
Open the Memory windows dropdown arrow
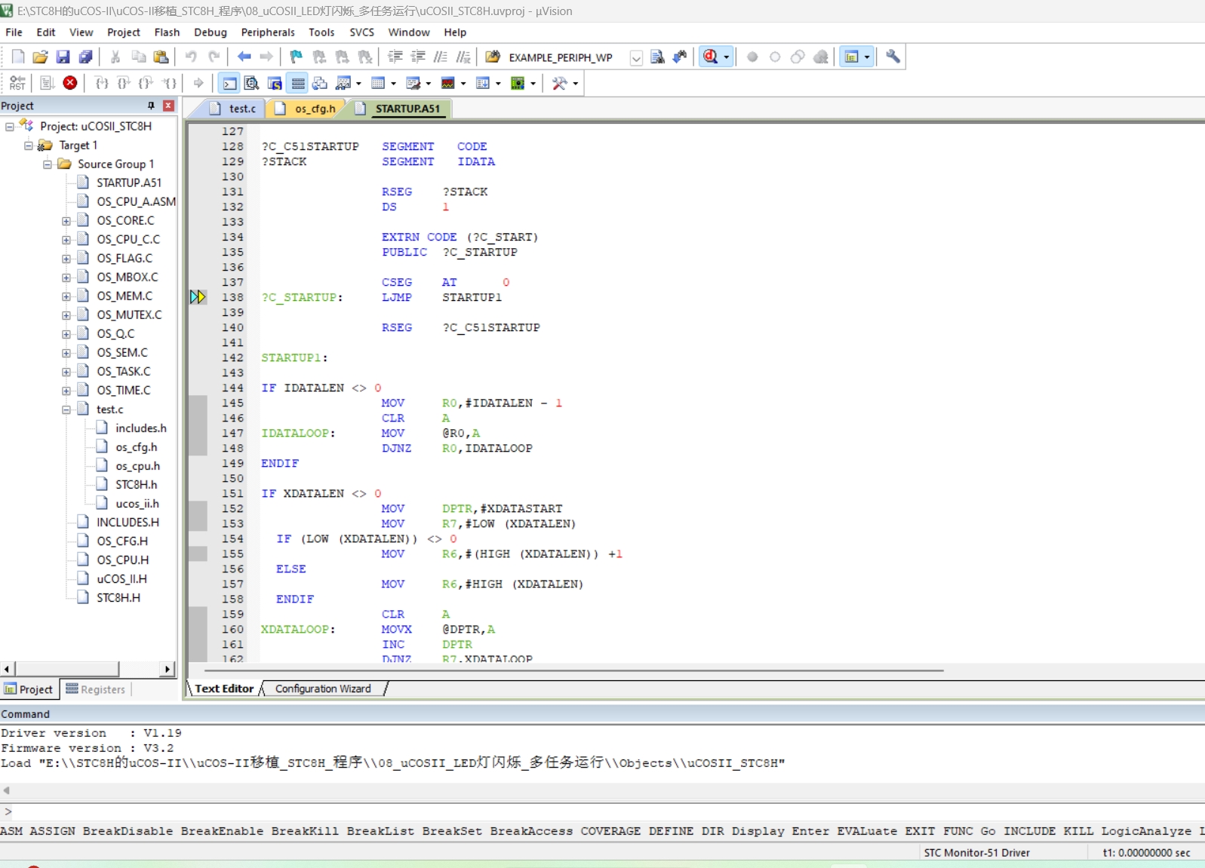394,84
